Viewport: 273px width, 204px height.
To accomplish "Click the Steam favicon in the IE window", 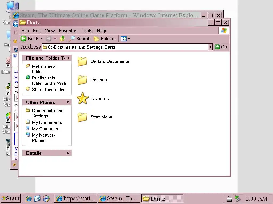I will pyautogui.click(x=16, y=50).
